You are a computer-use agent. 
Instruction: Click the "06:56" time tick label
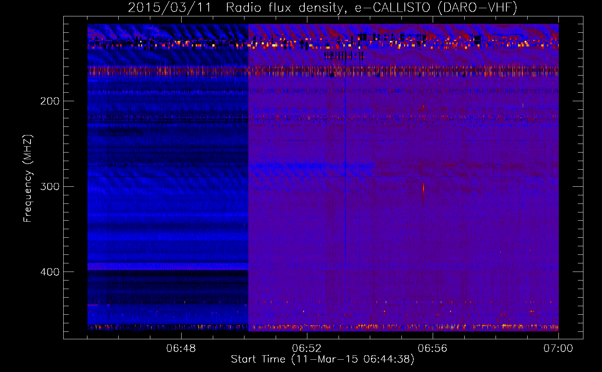(x=433, y=349)
